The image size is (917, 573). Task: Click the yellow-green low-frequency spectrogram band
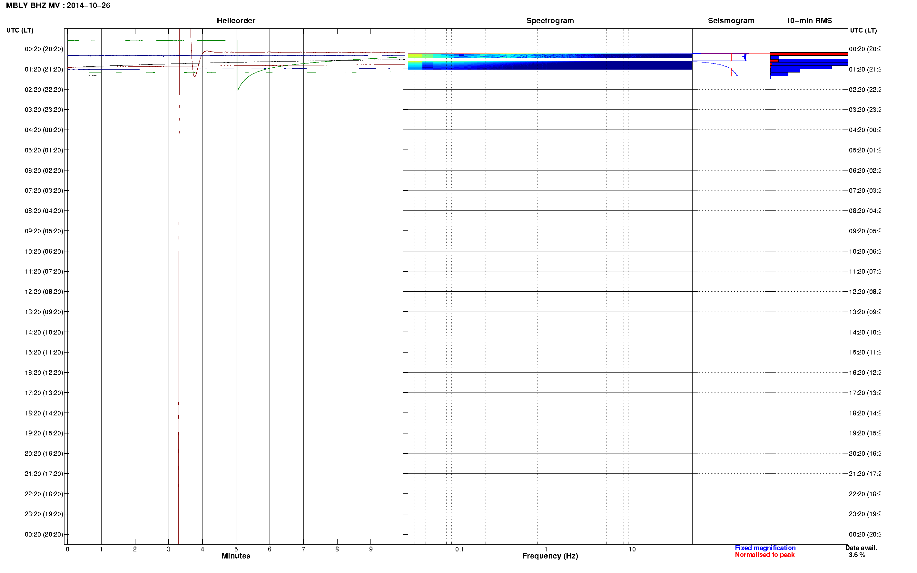coord(415,56)
